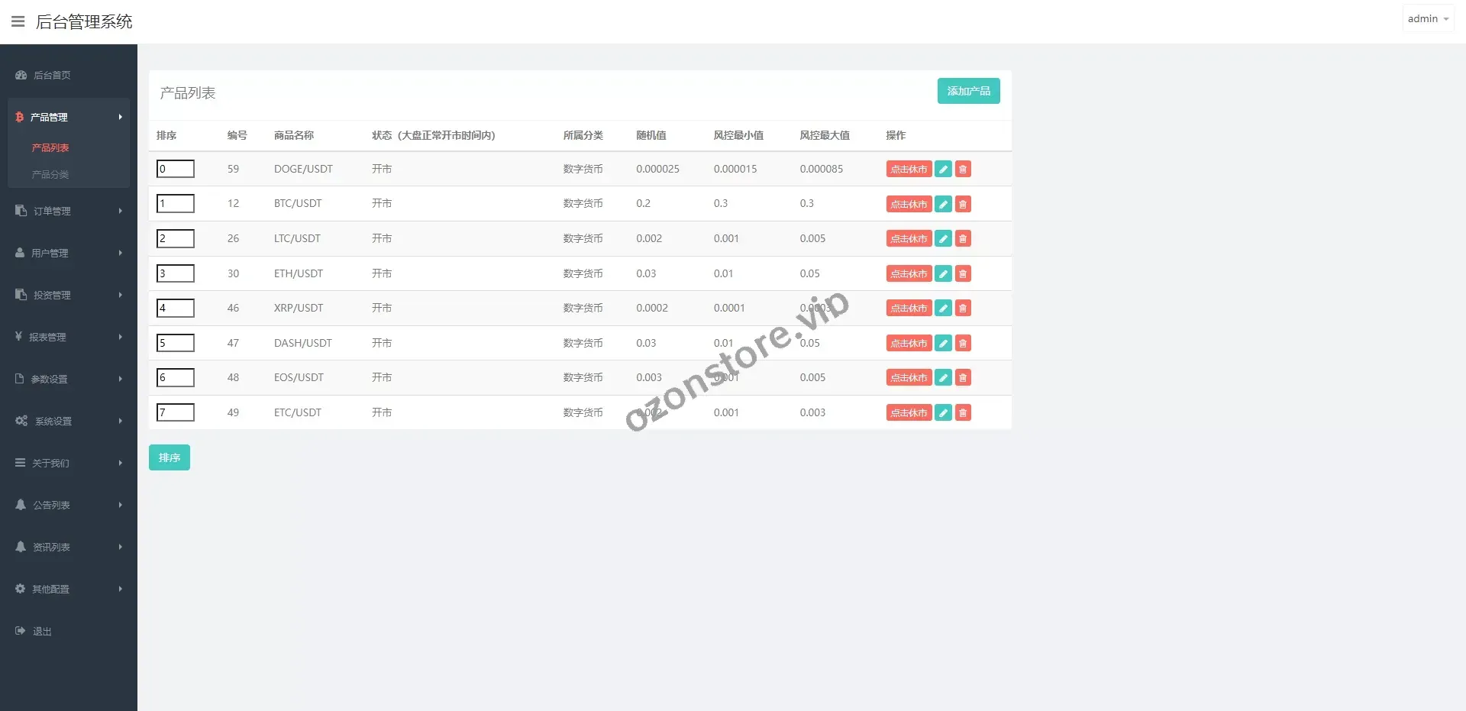1466x711 pixels.
Task: Delete the DASH/USDT product via trash icon
Action: coord(963,344)
